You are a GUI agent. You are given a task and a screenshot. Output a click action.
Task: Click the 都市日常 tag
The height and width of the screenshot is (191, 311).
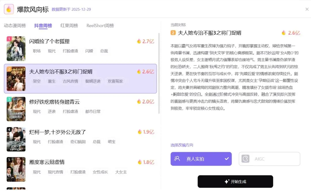(93, 111)
